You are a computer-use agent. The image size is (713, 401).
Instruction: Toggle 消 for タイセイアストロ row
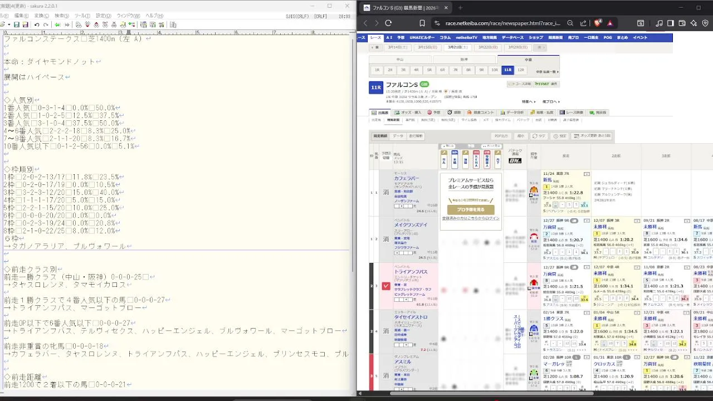385,331
